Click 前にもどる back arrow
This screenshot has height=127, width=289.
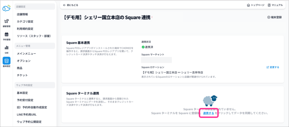tap(71, 5)
